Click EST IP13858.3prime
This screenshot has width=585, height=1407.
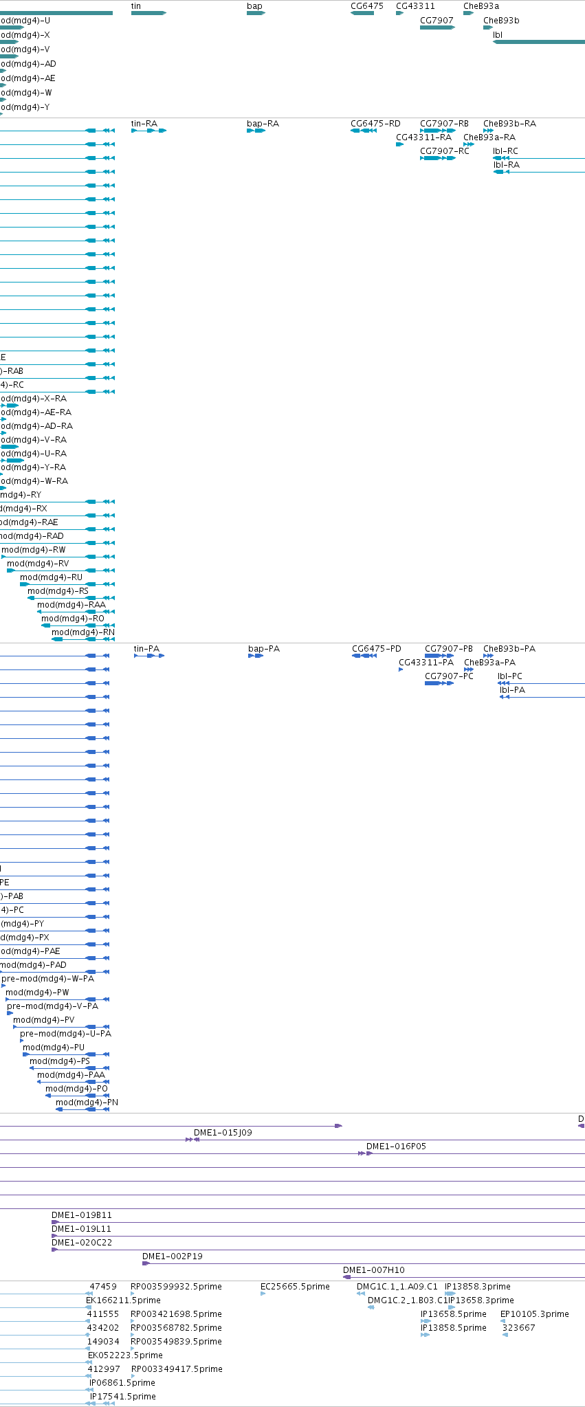450,1294
